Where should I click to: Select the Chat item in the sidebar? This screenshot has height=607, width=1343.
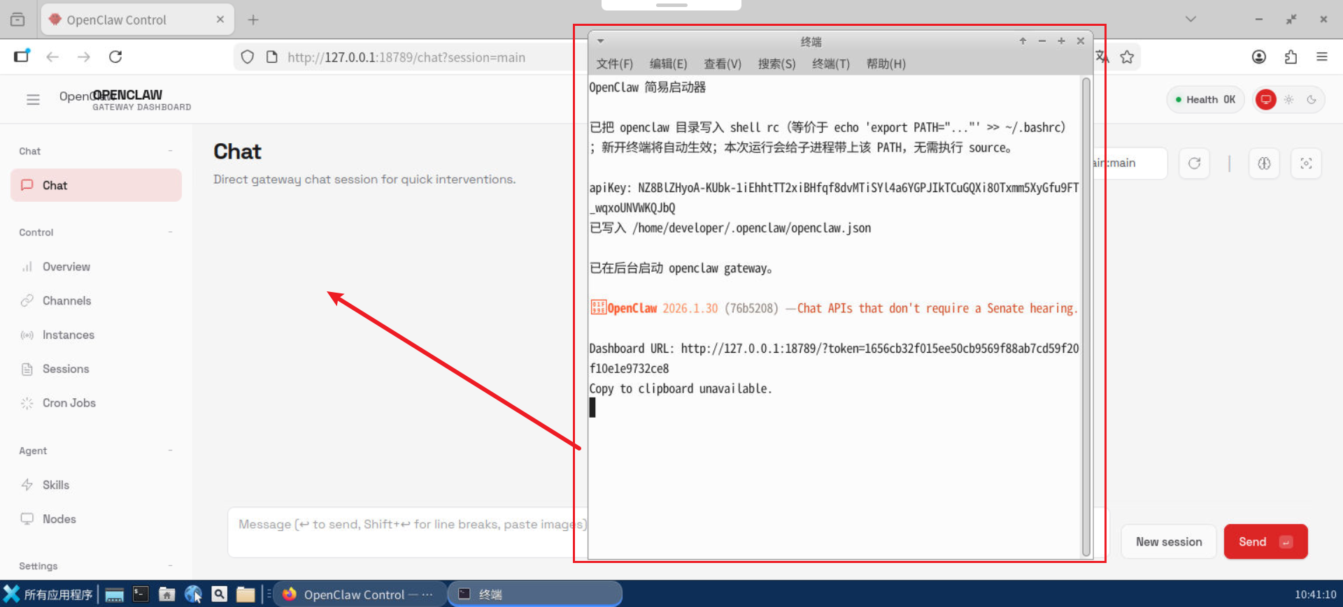(96, 185)
